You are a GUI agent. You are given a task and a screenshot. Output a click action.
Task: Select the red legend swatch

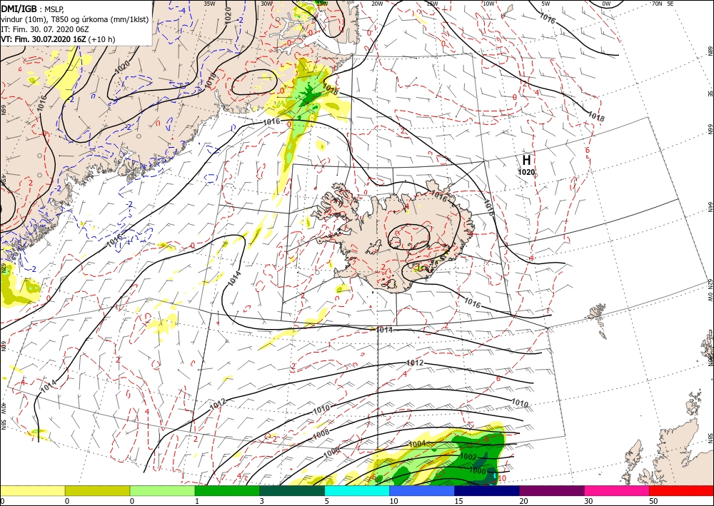pyautogui.click(x=681, y=490)
